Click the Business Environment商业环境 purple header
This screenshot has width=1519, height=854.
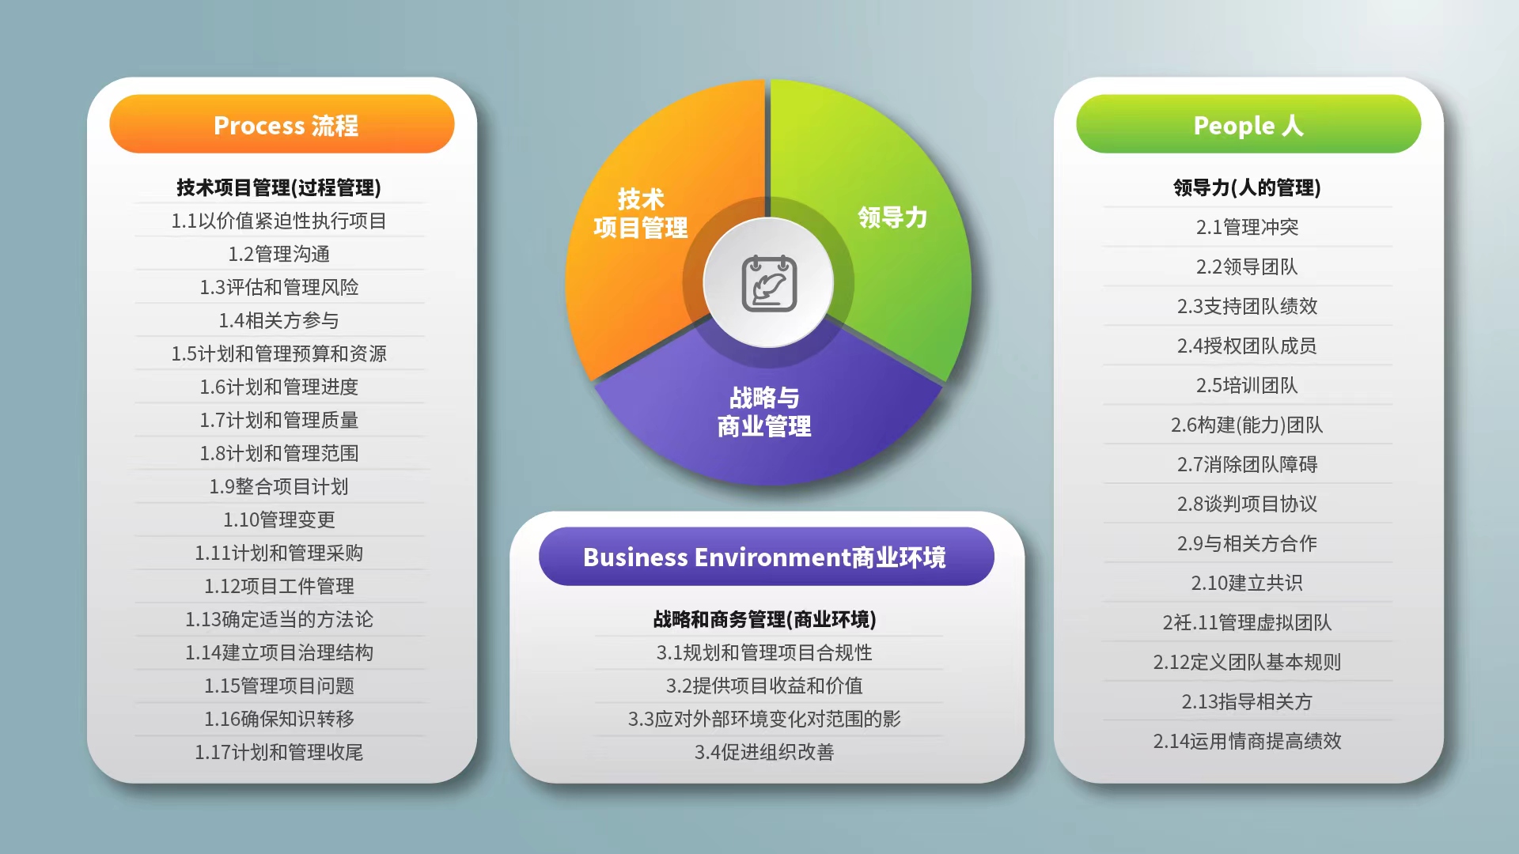766,557
